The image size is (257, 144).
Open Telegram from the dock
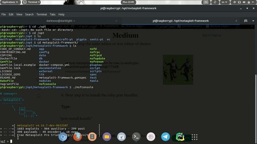click(165, 137)
